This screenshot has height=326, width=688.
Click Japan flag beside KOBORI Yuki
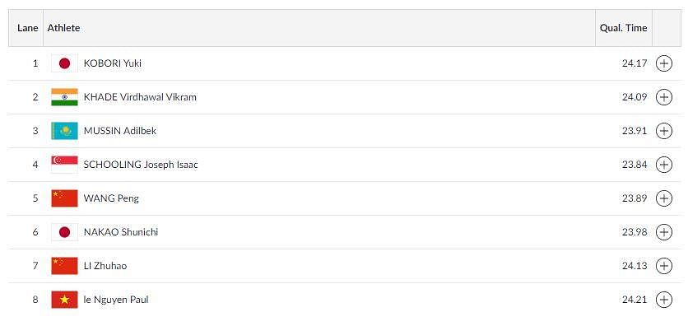pos(64,63)
